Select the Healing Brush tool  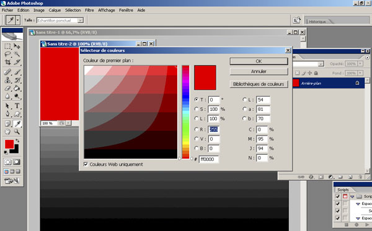(7, 72)
